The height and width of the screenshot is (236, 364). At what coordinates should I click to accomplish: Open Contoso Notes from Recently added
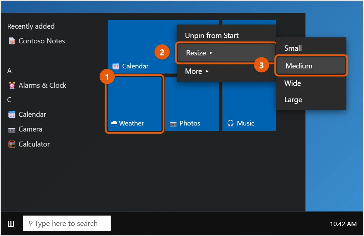(37, 41)
